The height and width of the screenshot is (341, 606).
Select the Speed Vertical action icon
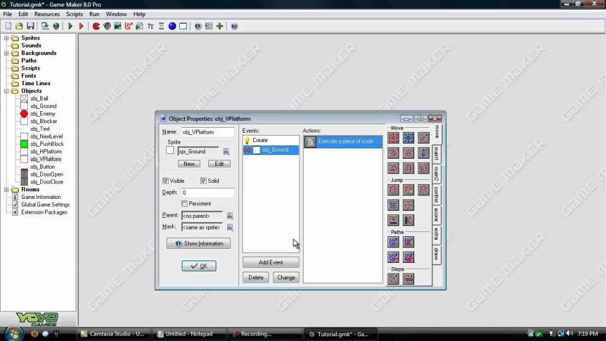(408, 153)
